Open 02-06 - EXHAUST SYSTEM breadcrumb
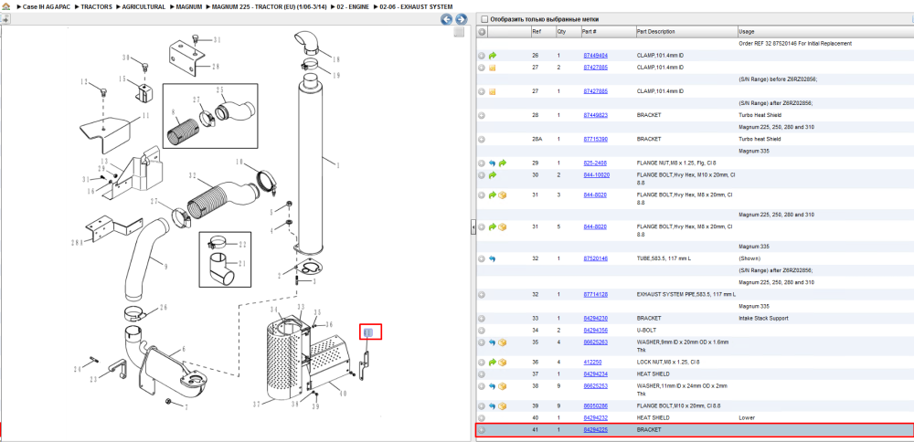914x442 pixels. (x=416, y=6)
